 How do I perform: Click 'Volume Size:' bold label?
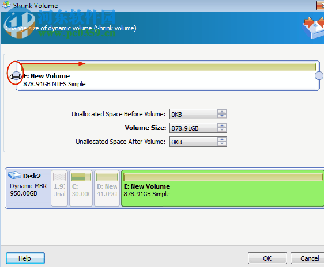point(145,128)
